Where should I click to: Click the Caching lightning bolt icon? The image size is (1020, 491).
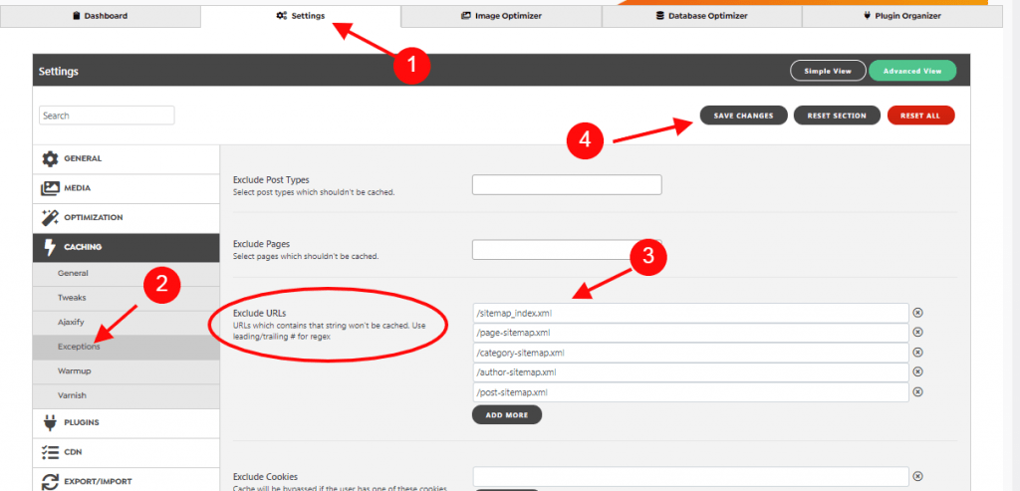tap(50, 247)
